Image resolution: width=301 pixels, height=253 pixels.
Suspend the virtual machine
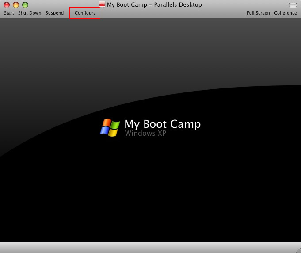[54, 13]
